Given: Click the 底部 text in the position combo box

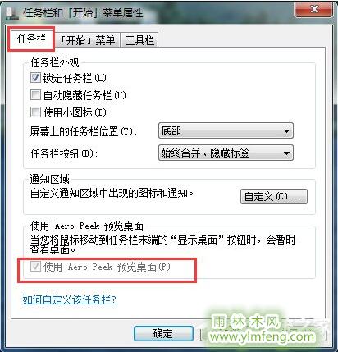Looking at the screenshot, I should tap(171, 130).
